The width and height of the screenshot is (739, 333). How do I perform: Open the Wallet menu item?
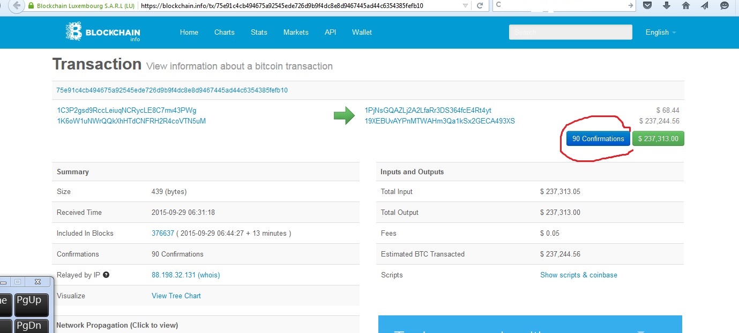pos(362,32)
